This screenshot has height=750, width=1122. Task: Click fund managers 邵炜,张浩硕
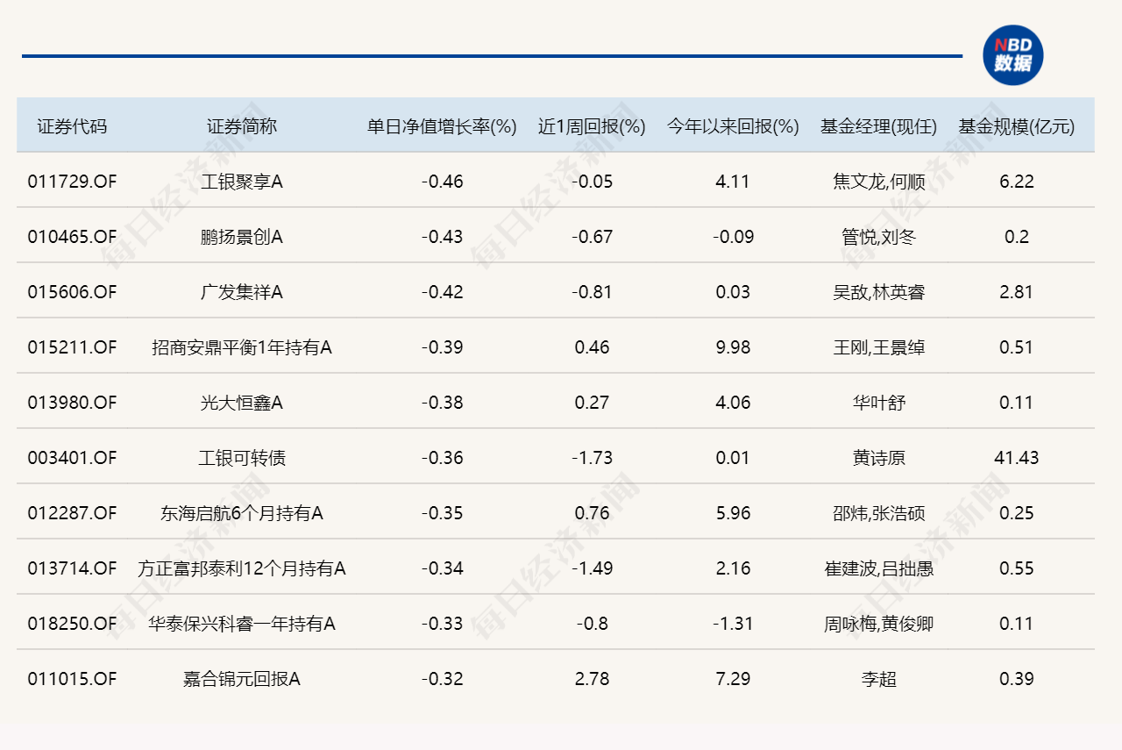click(878, 513)
